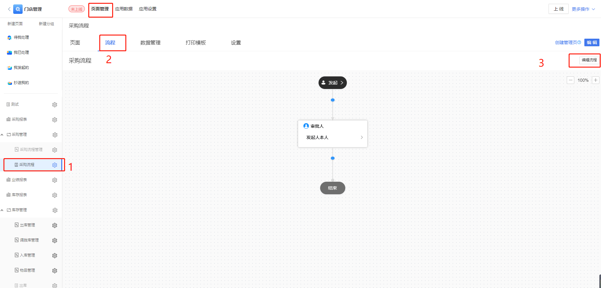The image size is (601, 288).
Task: Open settings gear for 库存管理 group
Action: [x=55, y=210]
